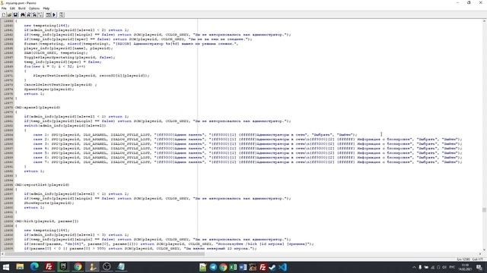The height and width of the screenshot is (273, 487).
Task: Open the input language indicator
Action: coord(452,267)
